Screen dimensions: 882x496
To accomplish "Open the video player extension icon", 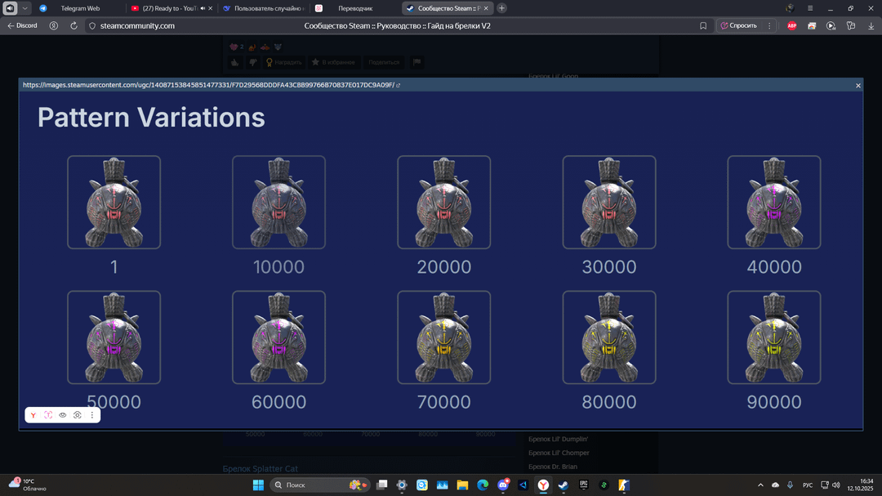I will click(x=831, y=26).
